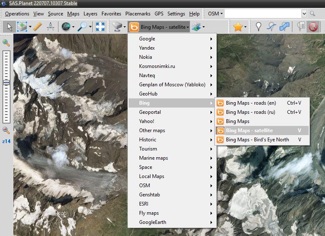Click the zoom level slider handle
The height and width of the screenshot is (236, 325).
click(6, 83)
